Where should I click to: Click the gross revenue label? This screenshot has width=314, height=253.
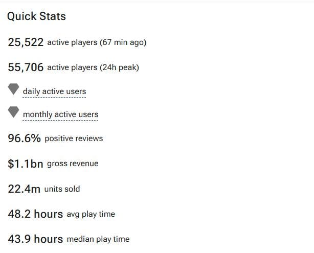tap(73, 164)
